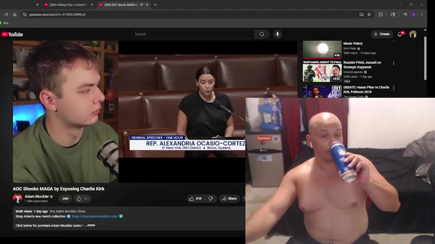
Task: Click the YouTube search magnifier button
Action: click(262, 34)
